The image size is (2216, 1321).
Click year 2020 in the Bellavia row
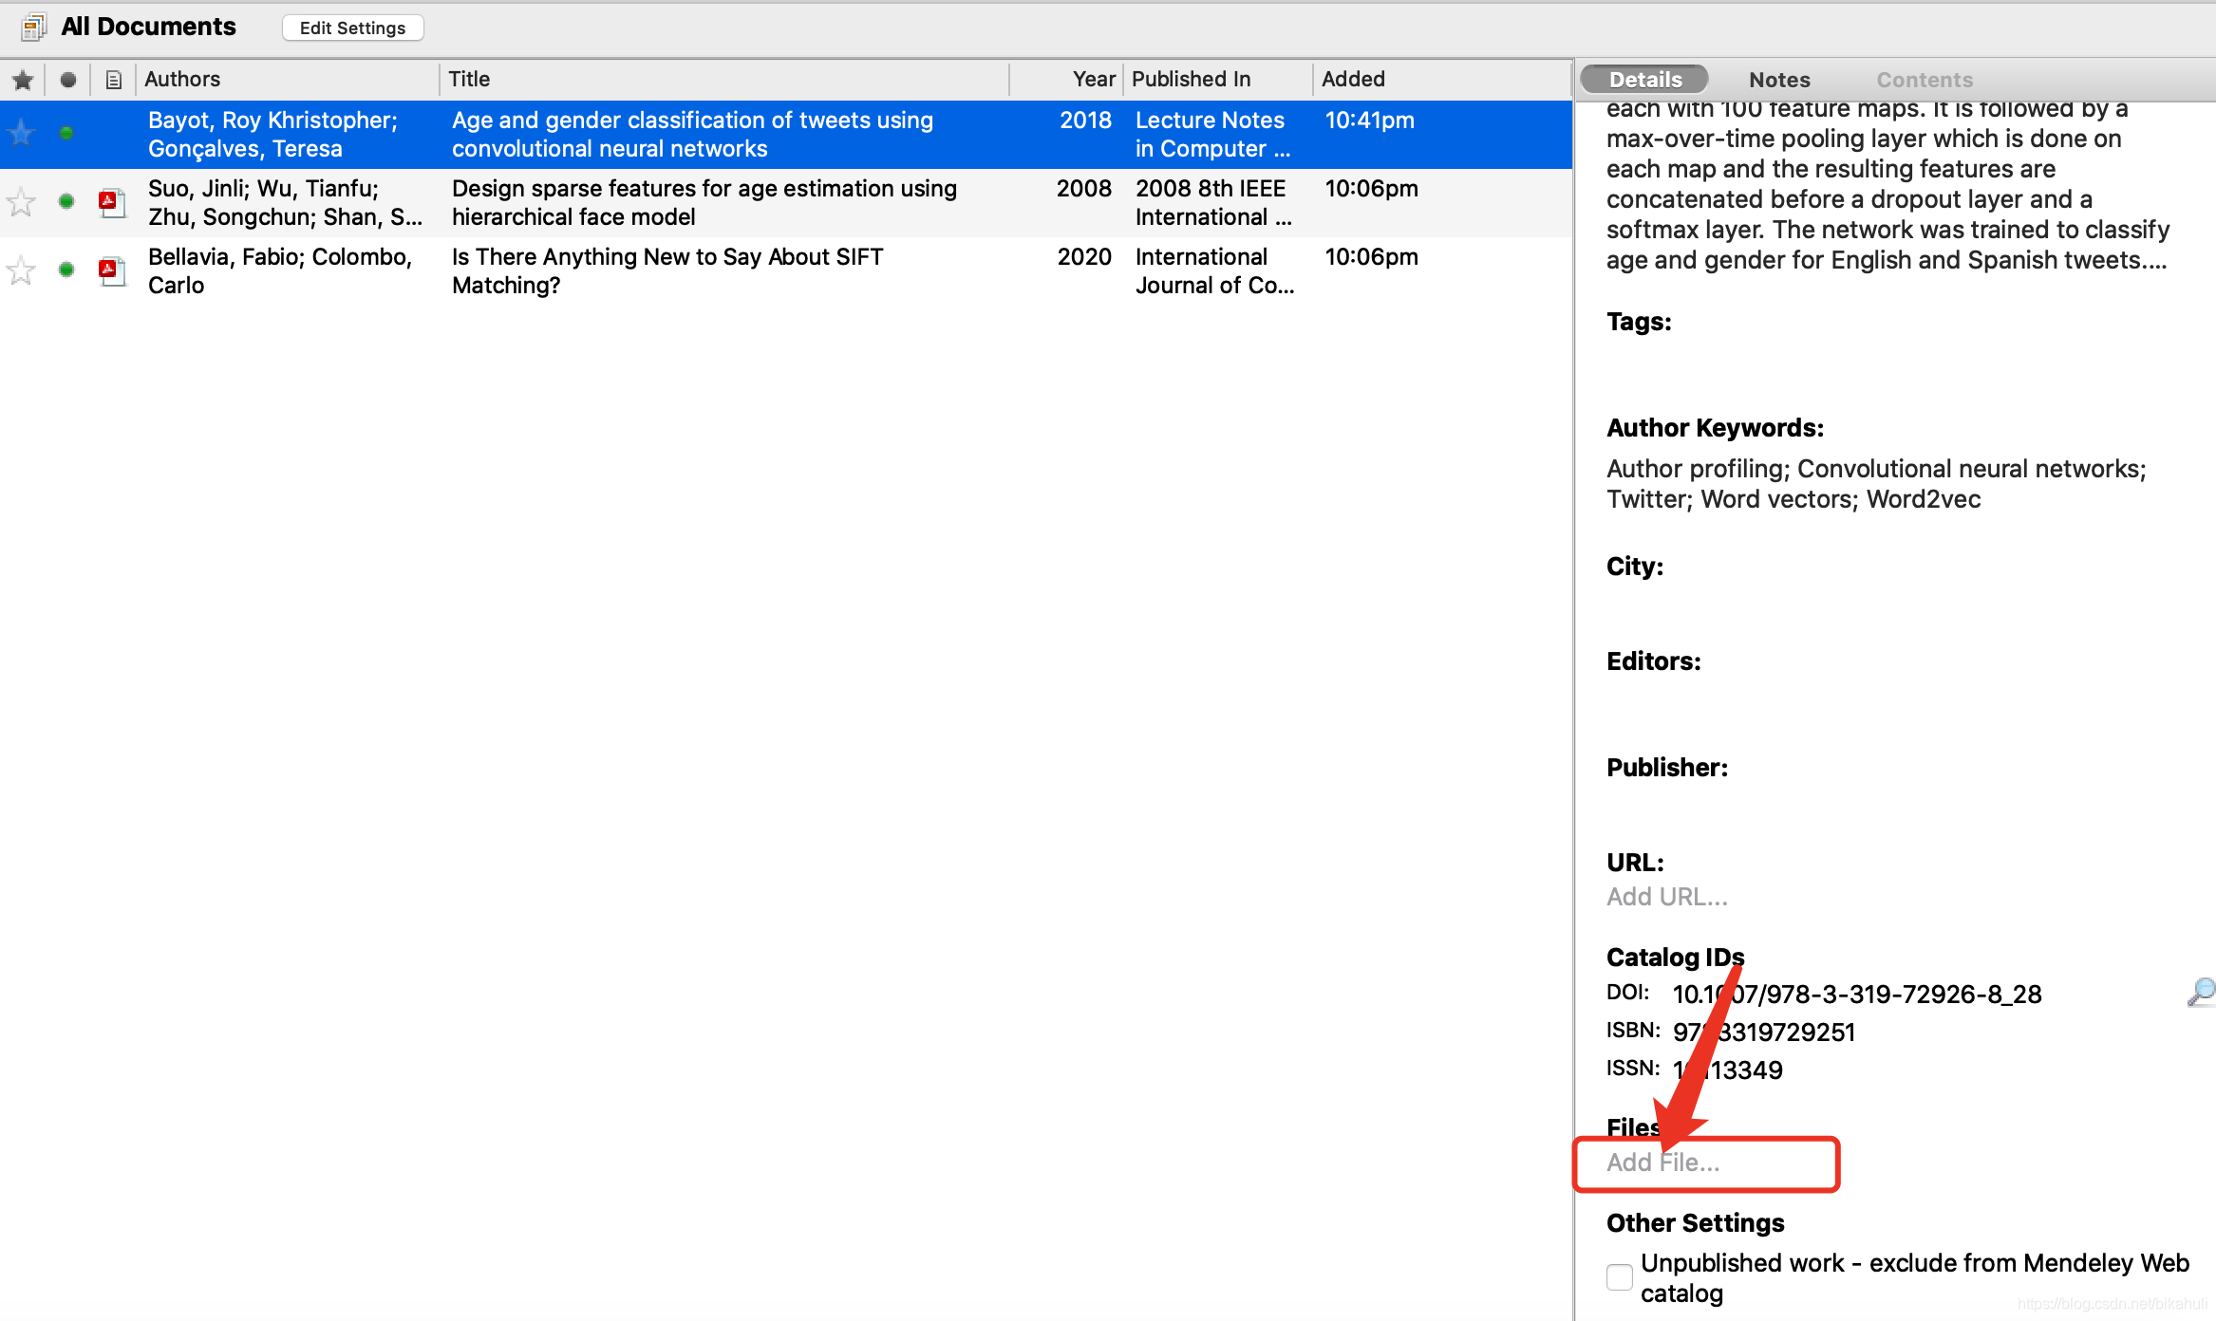pyautogui.click(x=1084, y=256)
